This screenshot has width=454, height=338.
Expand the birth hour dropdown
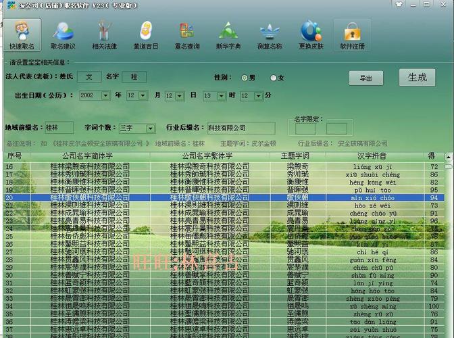click(221, 96)
